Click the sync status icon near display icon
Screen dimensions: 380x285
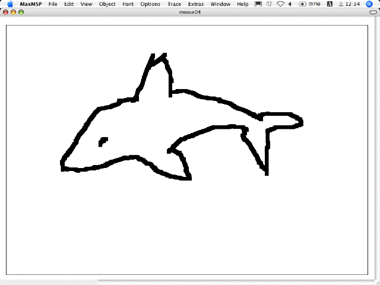tap(269, 4)
